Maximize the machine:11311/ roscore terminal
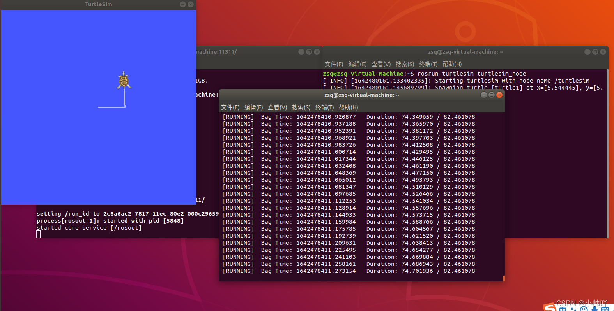 [309, 52]
